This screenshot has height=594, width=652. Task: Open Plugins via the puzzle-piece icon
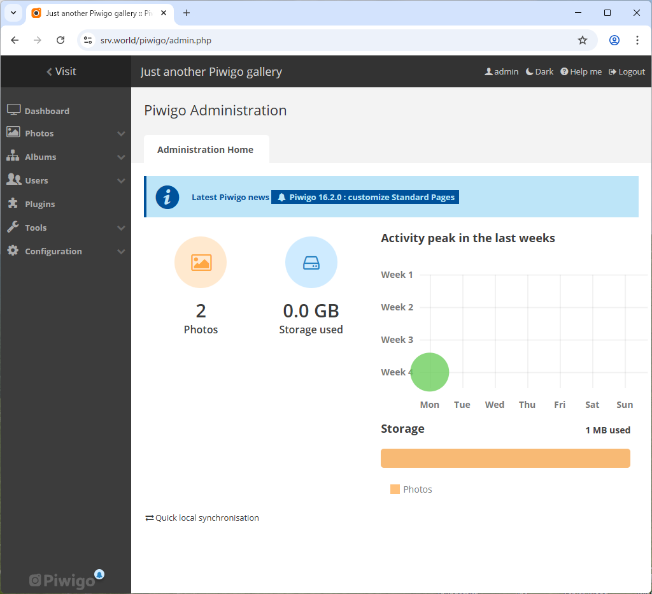pos(13,204)
